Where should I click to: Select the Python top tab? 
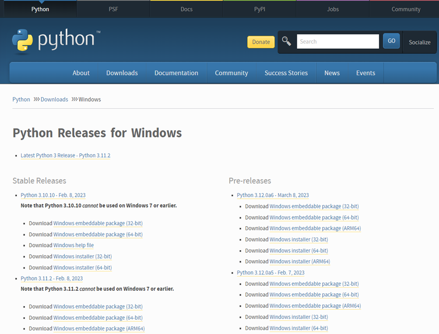[40, 9]
